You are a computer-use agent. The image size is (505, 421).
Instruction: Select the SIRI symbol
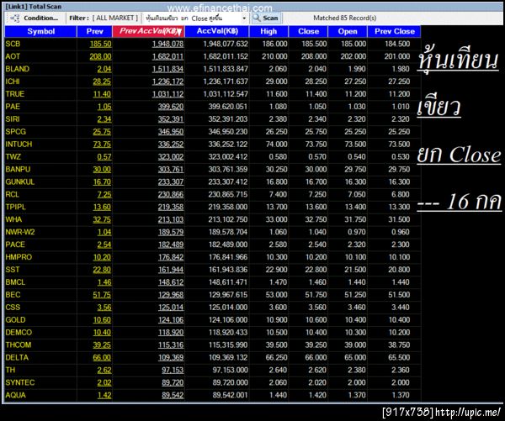pyautogui.click(x=13, y=119)
